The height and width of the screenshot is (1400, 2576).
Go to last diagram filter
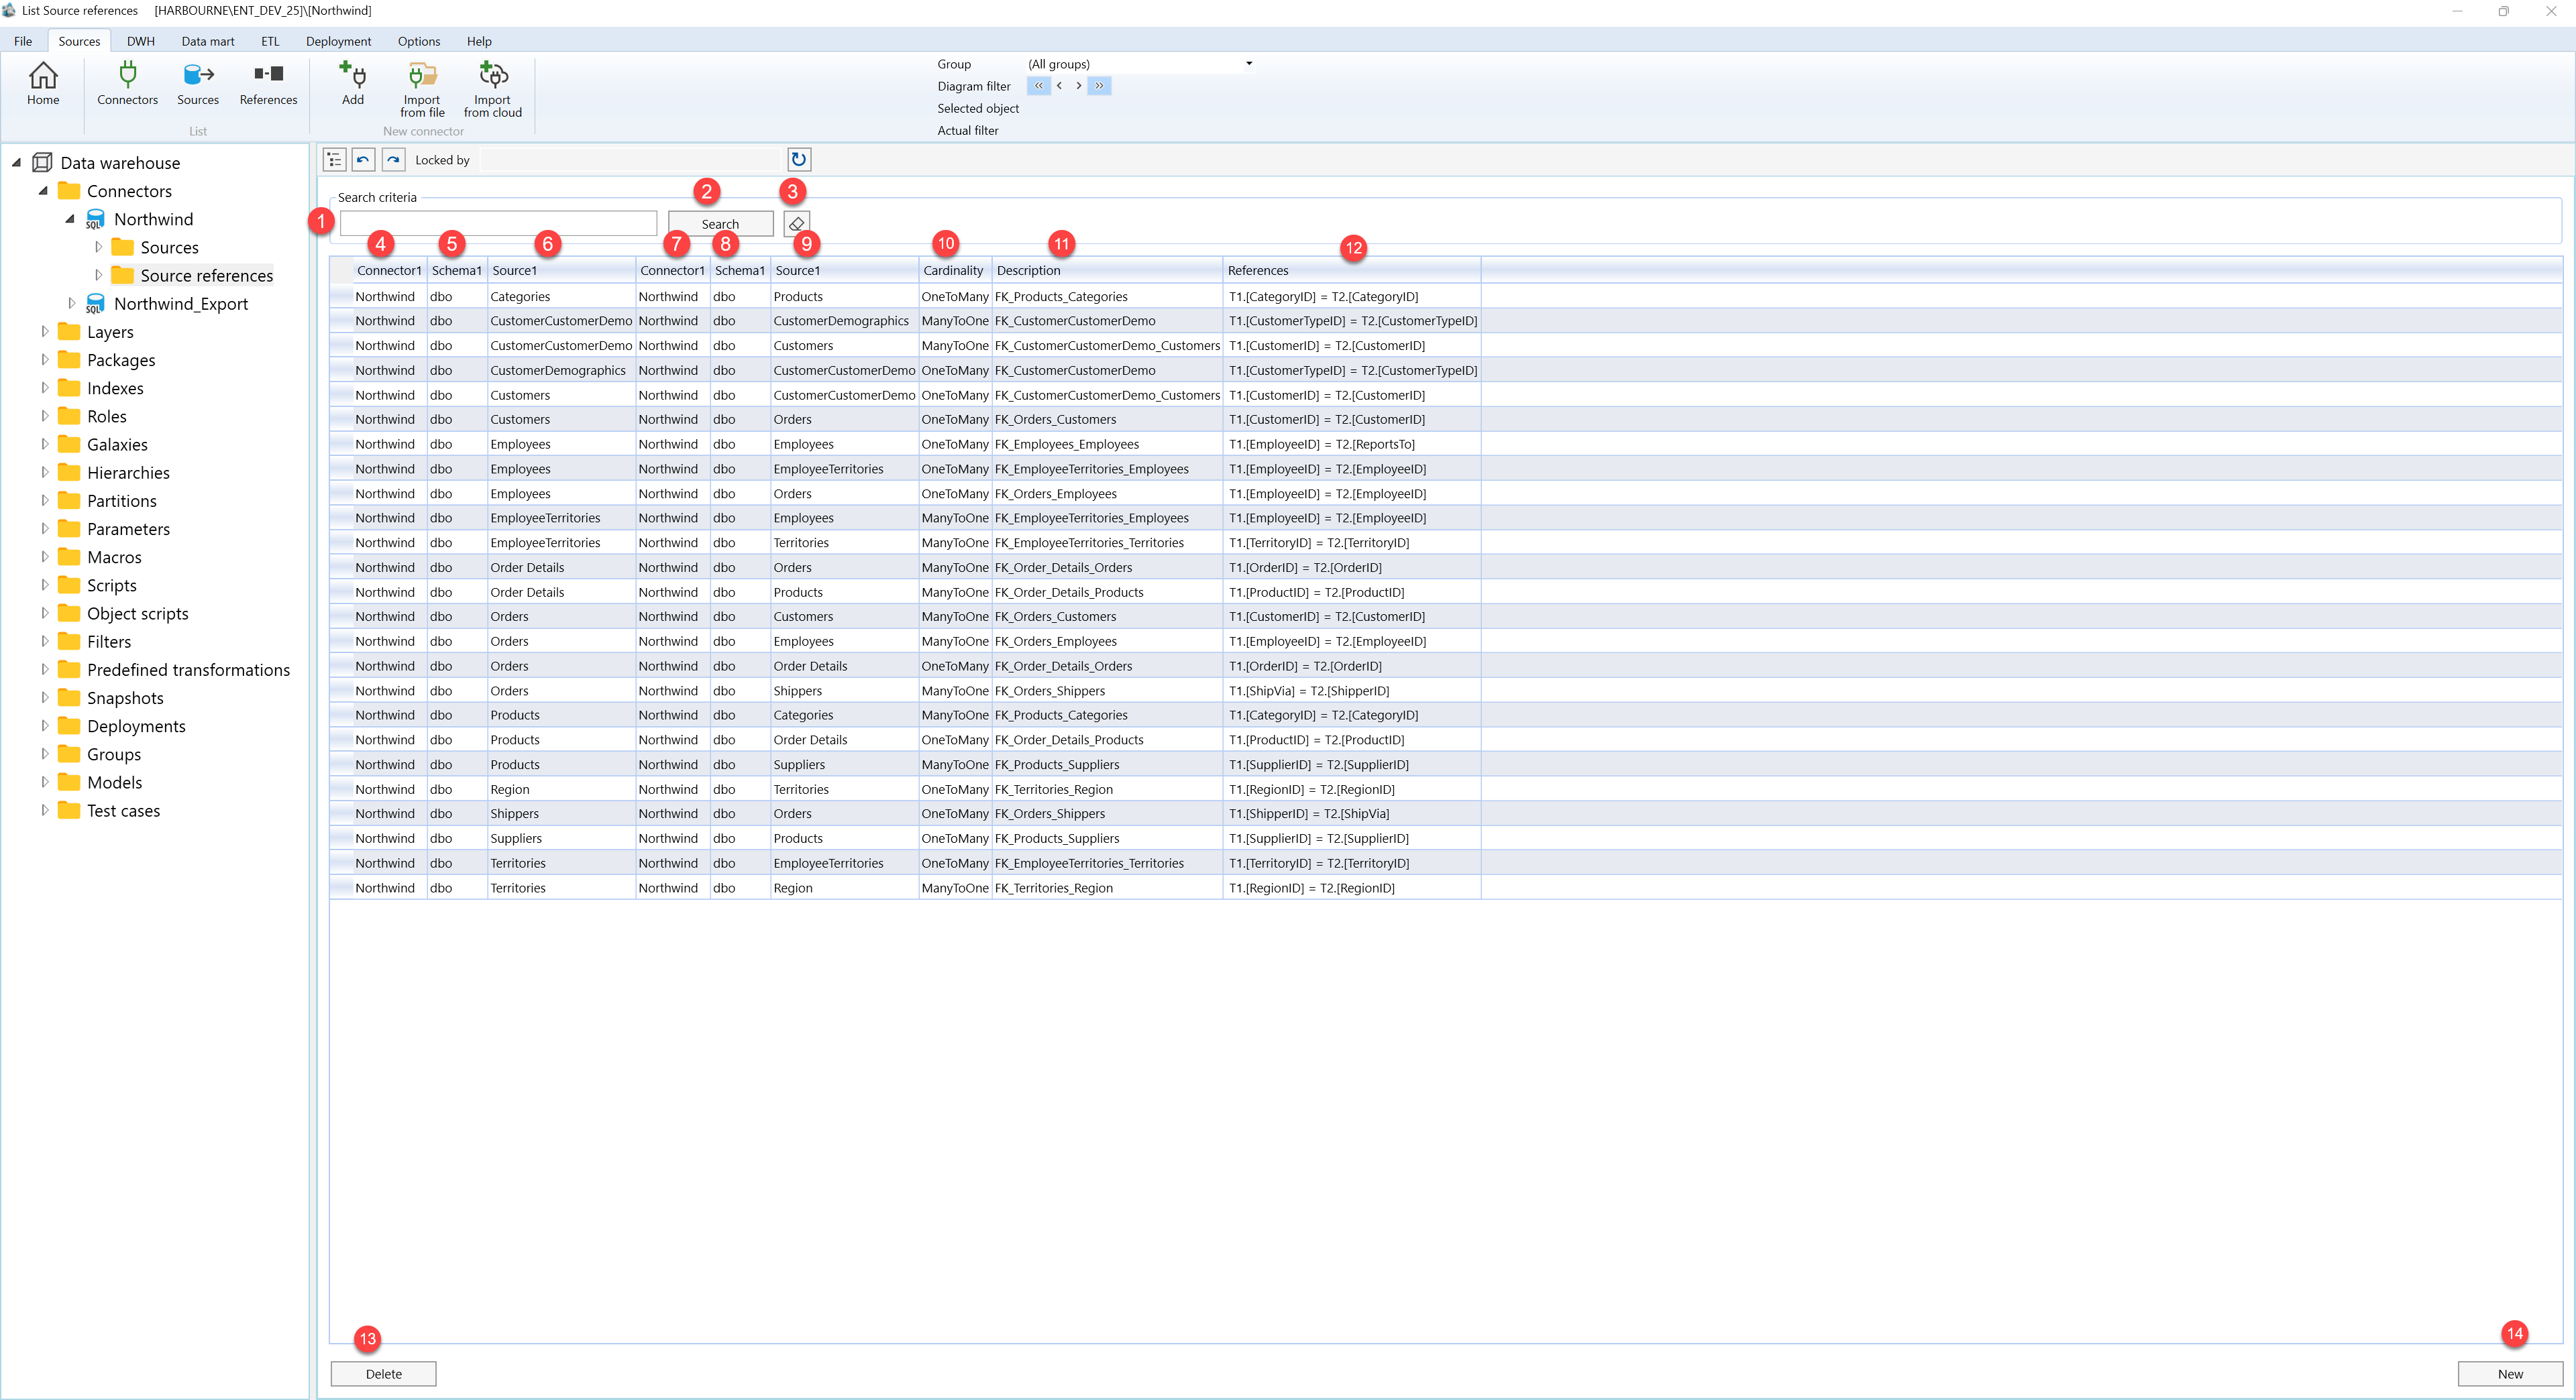click(x=1099, y=86)
